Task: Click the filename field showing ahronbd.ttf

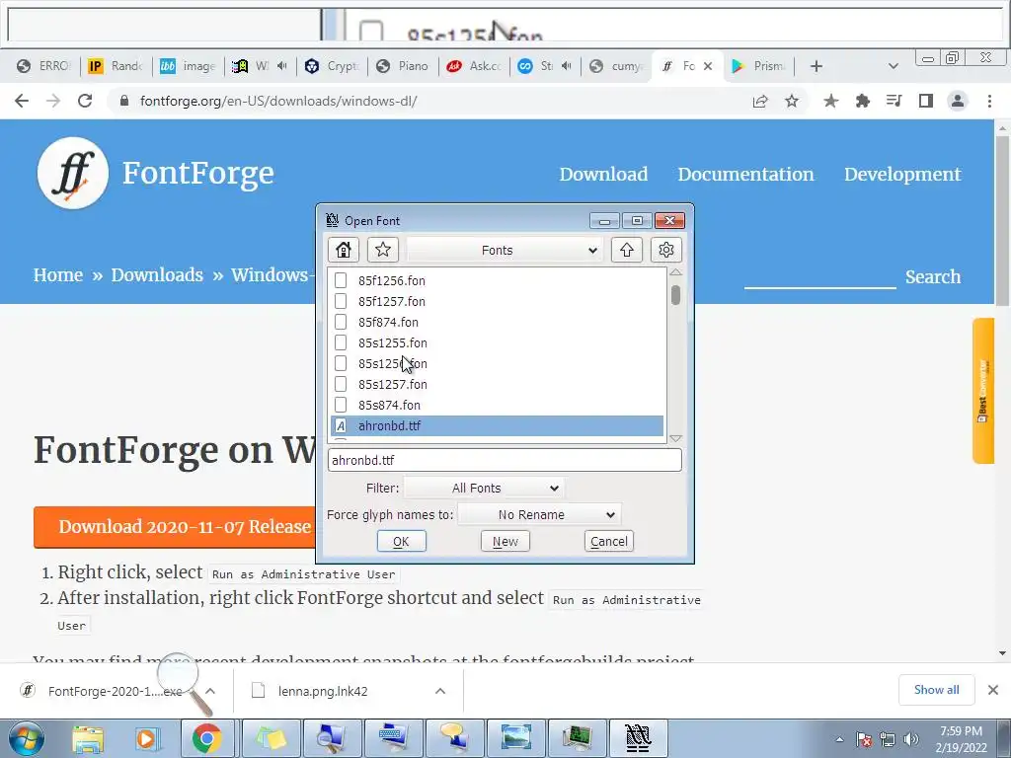Action: pyautogui.click(x=505, y=460)
